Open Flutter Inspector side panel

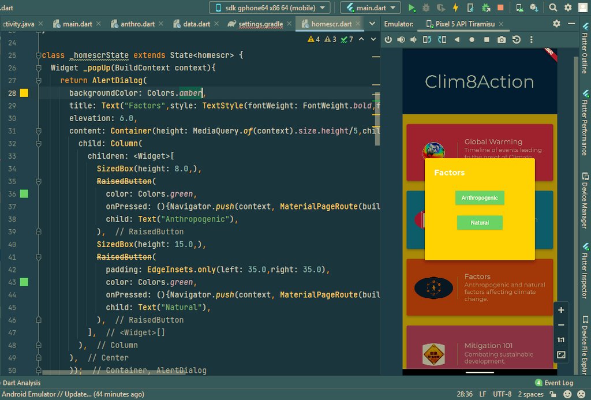coord(585,270)
